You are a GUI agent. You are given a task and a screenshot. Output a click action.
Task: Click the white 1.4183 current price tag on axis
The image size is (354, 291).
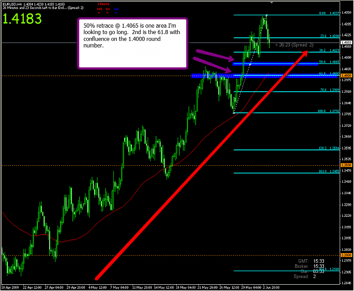(346, 42)
